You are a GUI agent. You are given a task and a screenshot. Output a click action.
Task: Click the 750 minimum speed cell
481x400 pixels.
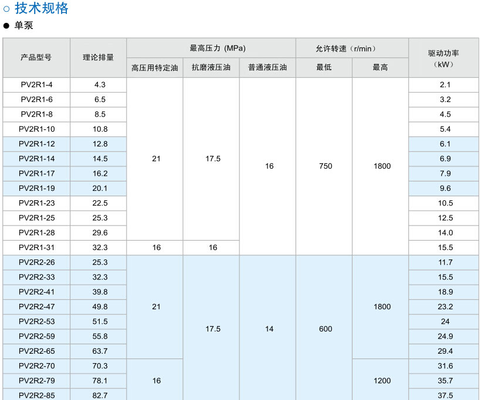(325, 166)
